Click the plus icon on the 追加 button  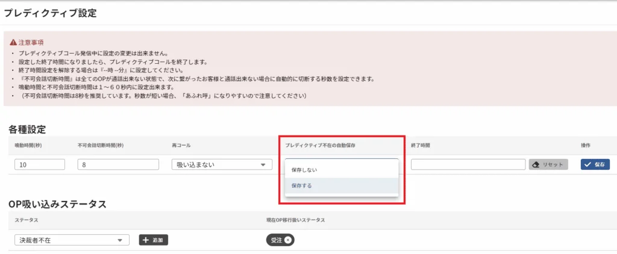coord(146,240)
